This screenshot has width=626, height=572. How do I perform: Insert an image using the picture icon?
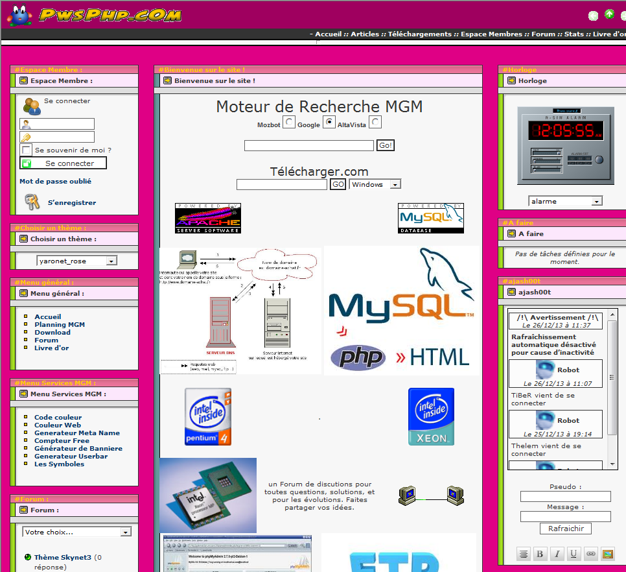click(x=608, y=554)
